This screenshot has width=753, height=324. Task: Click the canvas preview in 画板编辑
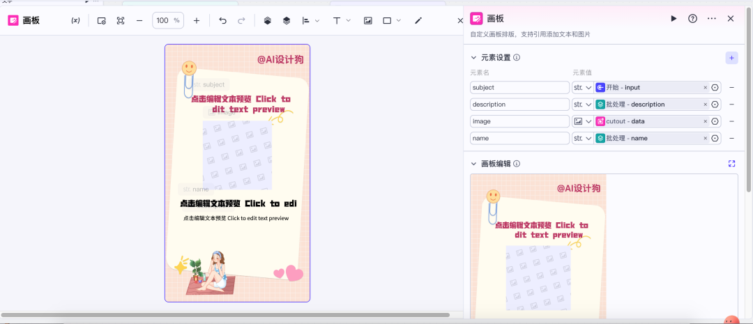538,246
